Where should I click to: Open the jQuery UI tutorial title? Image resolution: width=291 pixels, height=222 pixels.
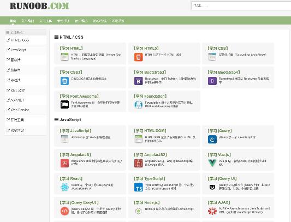[222, 178]
